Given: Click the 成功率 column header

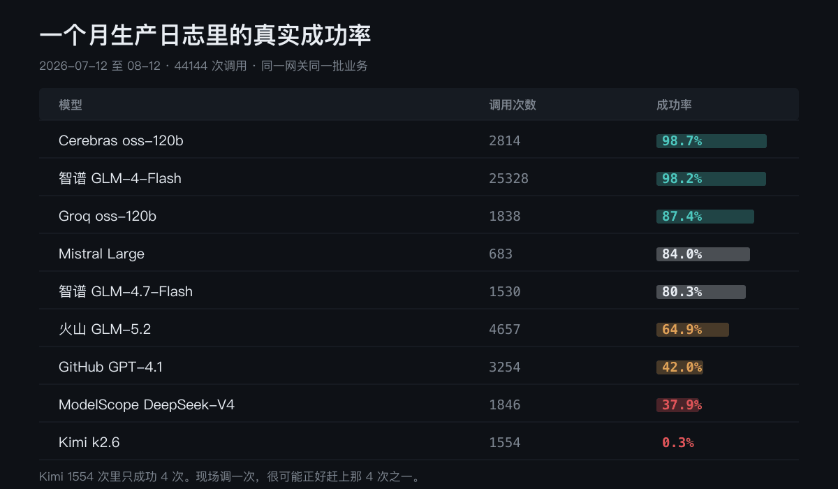Looking at the screenshot, I should click(x=674, y=105).
